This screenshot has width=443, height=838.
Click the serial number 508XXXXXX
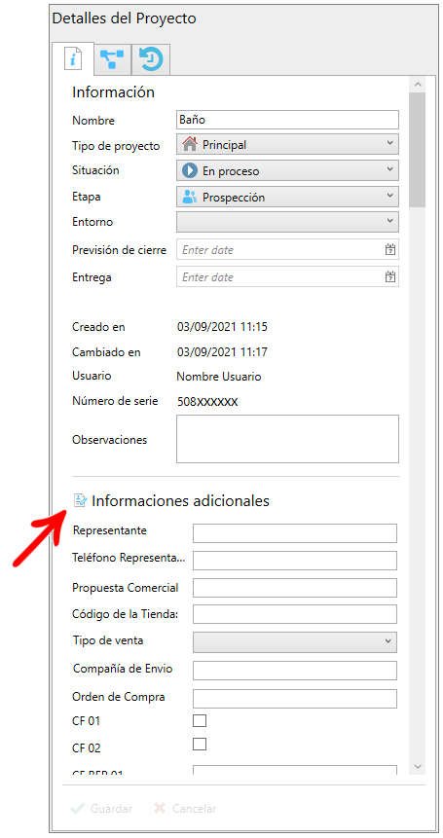pyautogui.click(x=207, y=402)
